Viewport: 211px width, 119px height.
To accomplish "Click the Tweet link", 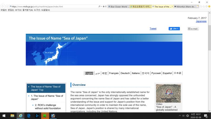I will click(x=153, y=29).
